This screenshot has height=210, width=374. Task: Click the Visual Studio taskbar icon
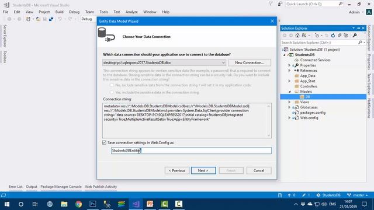(136, 204)
